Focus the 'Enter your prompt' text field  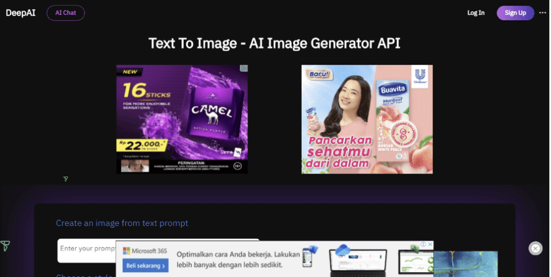click(86, 249)
